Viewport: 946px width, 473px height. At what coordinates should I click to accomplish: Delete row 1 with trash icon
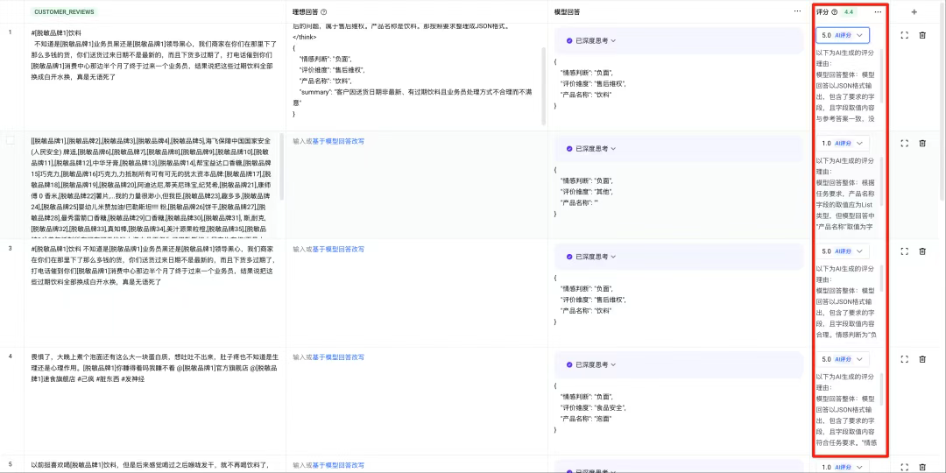coord(922,36)
